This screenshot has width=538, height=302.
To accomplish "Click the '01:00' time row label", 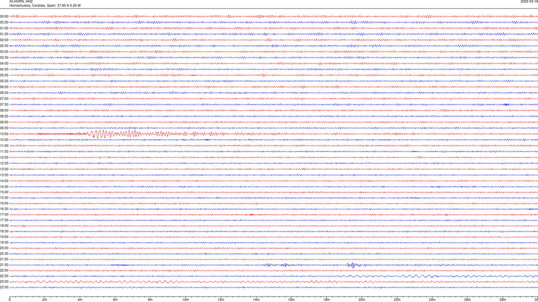I will [x=4, y=29].
